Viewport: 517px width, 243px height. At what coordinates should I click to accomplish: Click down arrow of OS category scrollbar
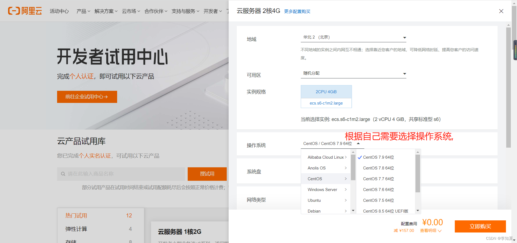(353, 211)
